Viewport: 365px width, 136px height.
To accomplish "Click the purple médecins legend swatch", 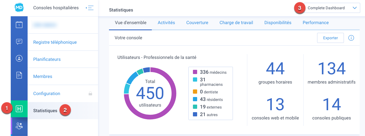I will [195, 72].
